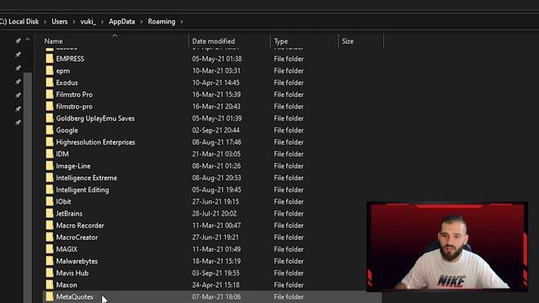Click the MetaQuotes folder icon
Viewport: 539px width, 303px height.
(50, 297)
